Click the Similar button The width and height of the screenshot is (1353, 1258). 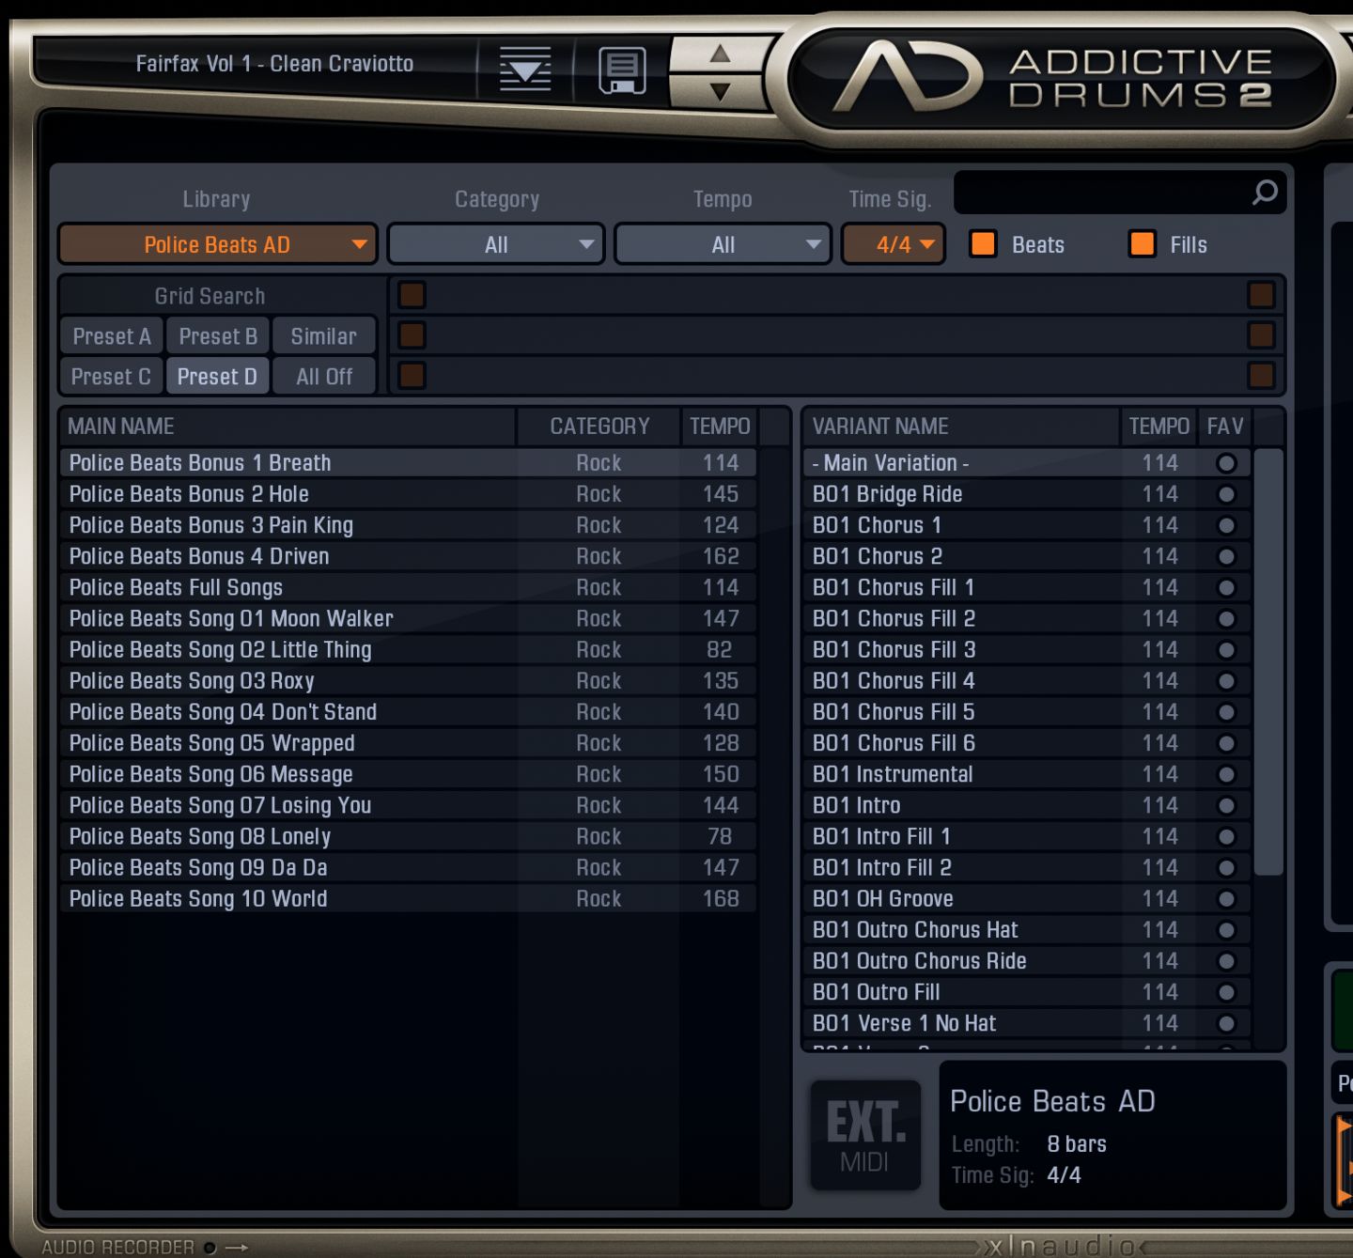(x=324, y=336)
